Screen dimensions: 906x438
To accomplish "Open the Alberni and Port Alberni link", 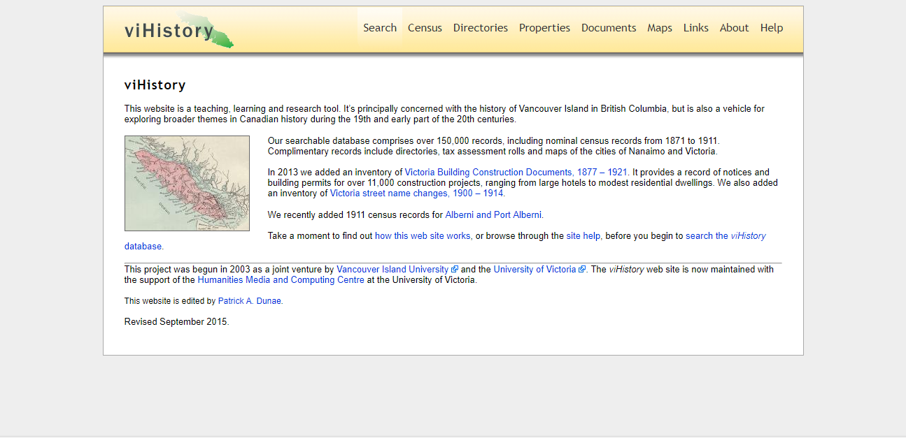I will click(493, 214).
